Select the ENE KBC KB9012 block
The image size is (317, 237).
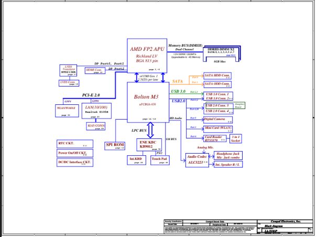coord(149,145)
